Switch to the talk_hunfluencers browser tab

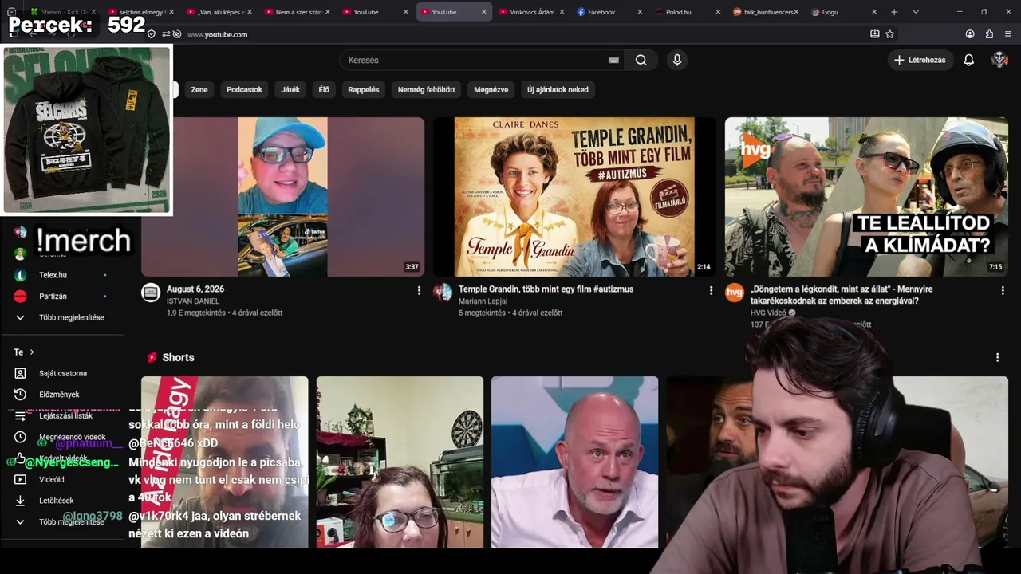tap(764, 12)
